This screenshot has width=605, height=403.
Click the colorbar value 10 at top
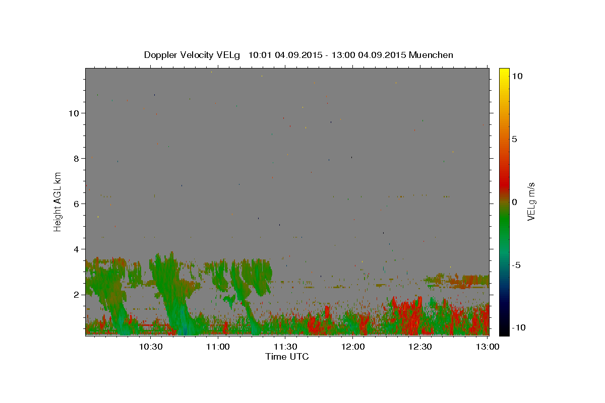(517, 76)
